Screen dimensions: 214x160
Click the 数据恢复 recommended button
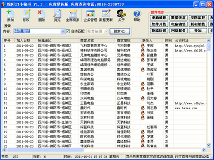point(178,18)
